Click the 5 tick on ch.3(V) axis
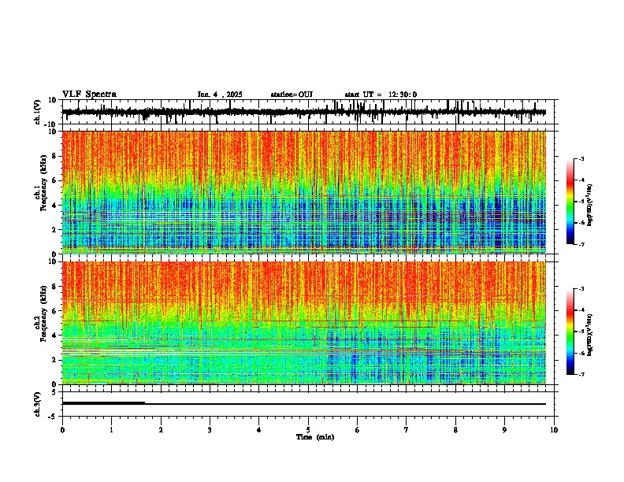 point(55,392)
